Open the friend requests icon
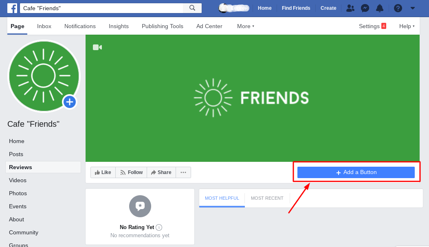The width and height of the screenshot is (429, 247). click(350, 8)
